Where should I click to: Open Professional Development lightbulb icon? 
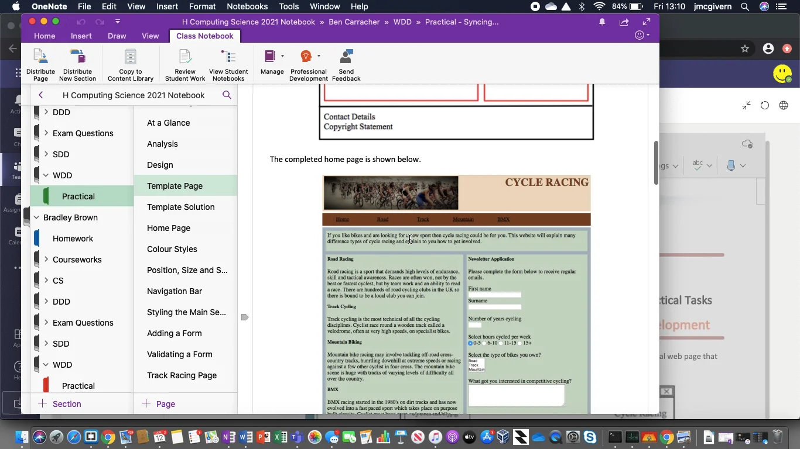[306, 56]
